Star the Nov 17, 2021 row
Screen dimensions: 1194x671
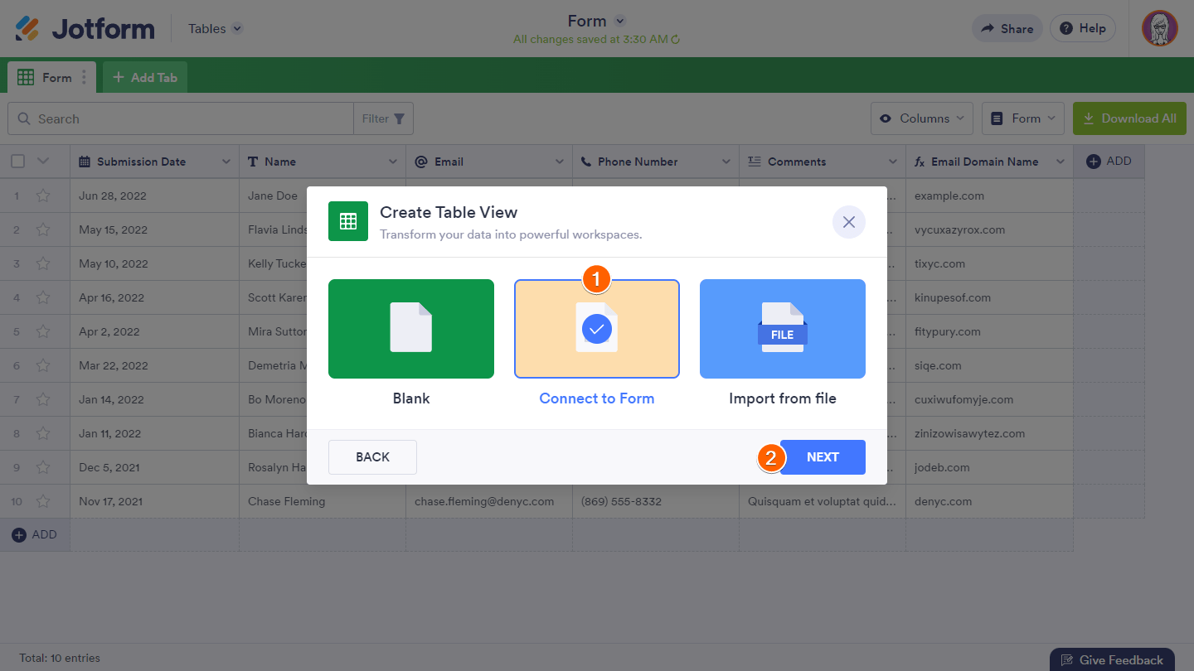43,502
